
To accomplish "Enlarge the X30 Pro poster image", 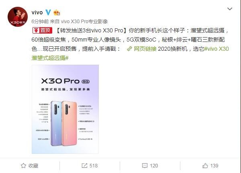I will coord(65,109).
